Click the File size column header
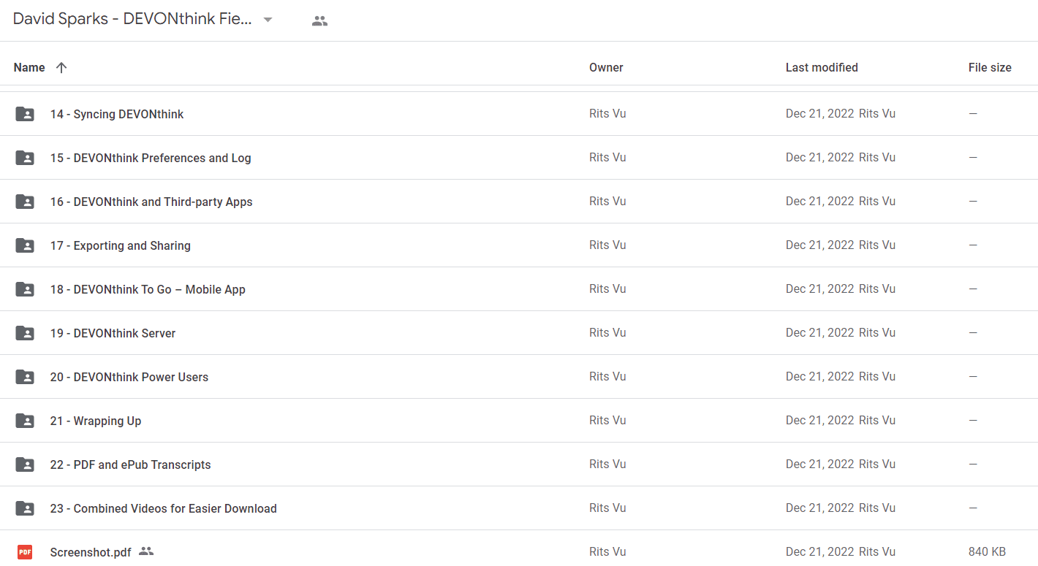This screenshot has height=566, width=1038. pos(990,67)
